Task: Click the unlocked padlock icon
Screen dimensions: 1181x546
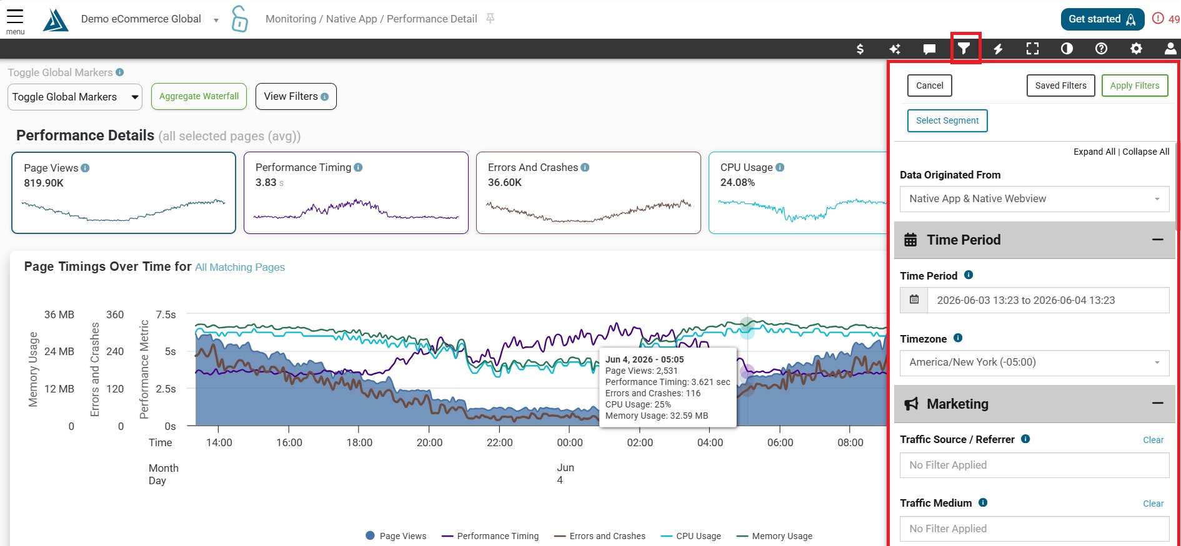Action: [x=239, y=19]
